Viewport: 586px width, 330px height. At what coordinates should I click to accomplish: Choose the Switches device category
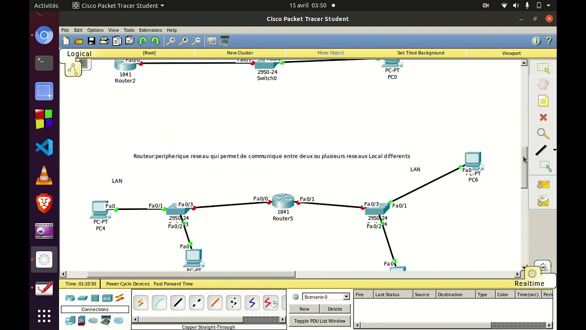[82, 298]
